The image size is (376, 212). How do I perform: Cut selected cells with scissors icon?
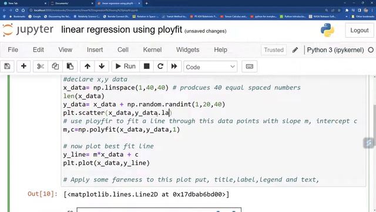(41, 67)
